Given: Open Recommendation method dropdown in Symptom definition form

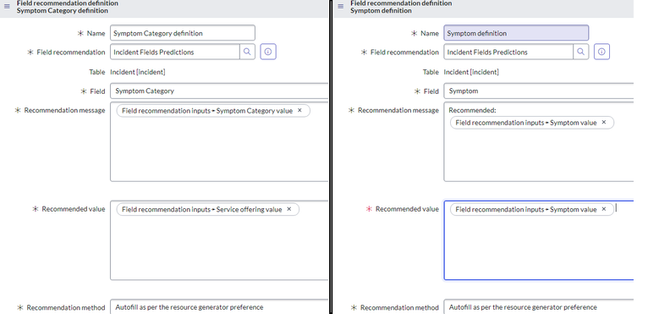Looking at the screenshot, I should (x=539, y=307).
